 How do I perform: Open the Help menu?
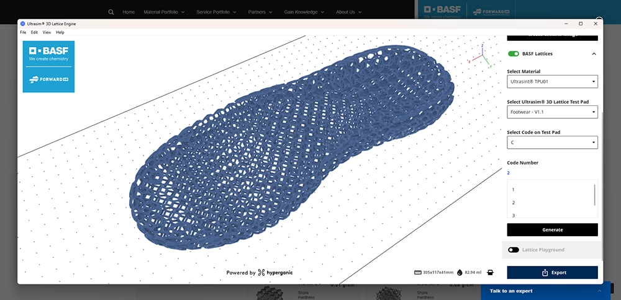point(60,32)
